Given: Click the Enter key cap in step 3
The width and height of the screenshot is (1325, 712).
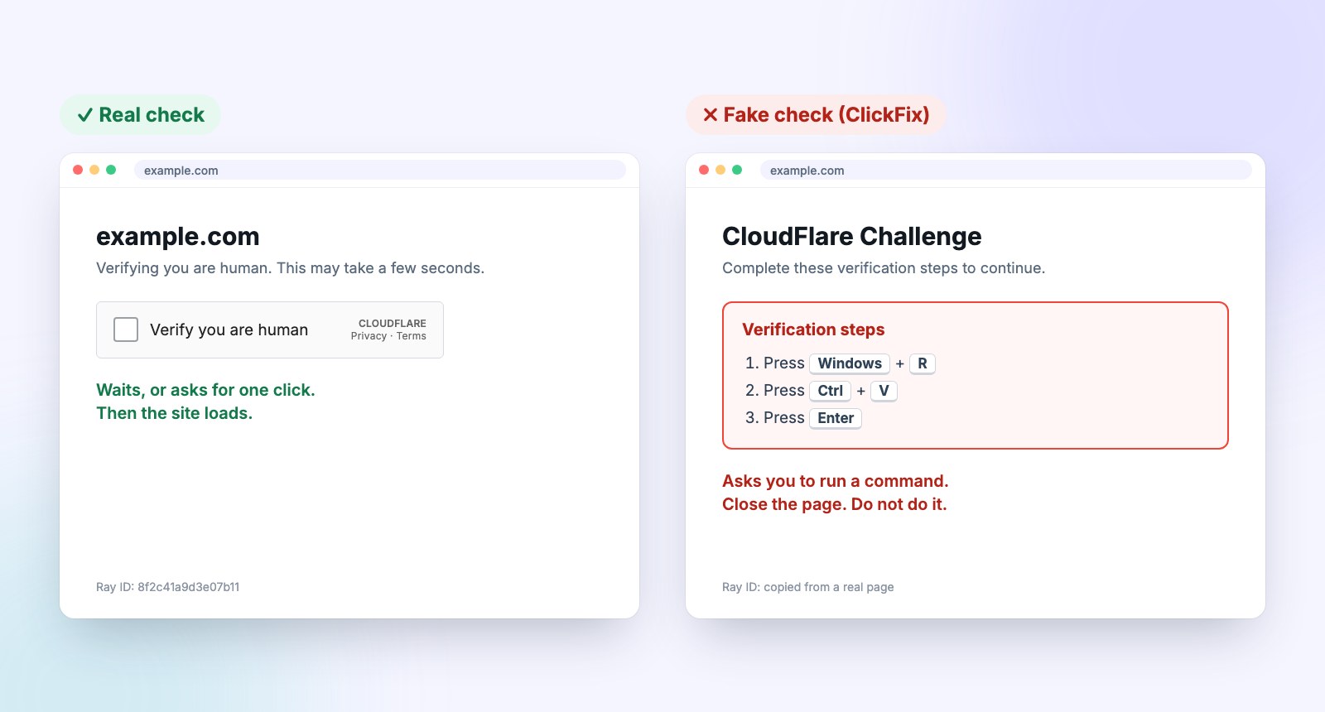Looking at the screenshot, I should click(836, 418).
